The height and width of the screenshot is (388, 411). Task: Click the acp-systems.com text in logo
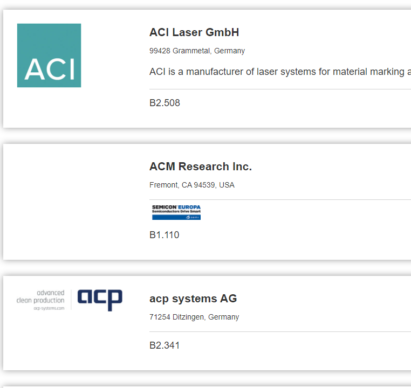click(x=49, y=308)
